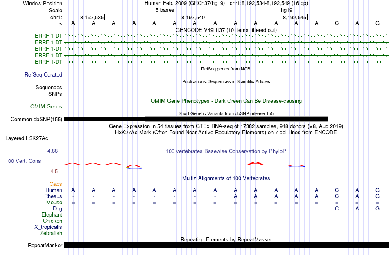This screenshot has height=255, width=389.
Task: Click Publications: Sequences in Scientific Articles title
Action: click(226, 81)
